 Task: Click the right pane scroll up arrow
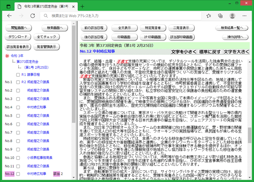tap(249, 62)
